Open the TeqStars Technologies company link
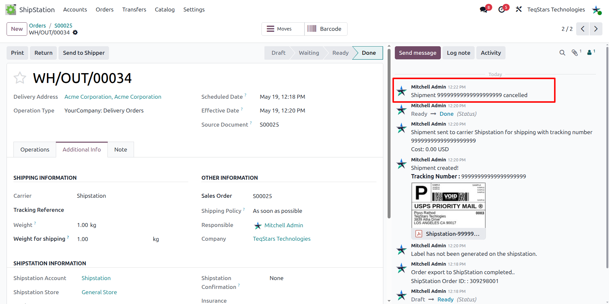609x304 pixels. pyautogui.click(x=282, y=239)
